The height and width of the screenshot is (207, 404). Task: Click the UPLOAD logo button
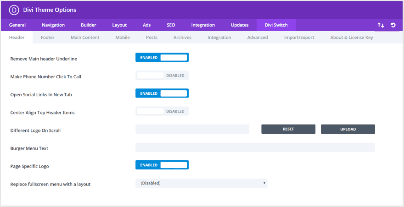[x=348, y=129]
